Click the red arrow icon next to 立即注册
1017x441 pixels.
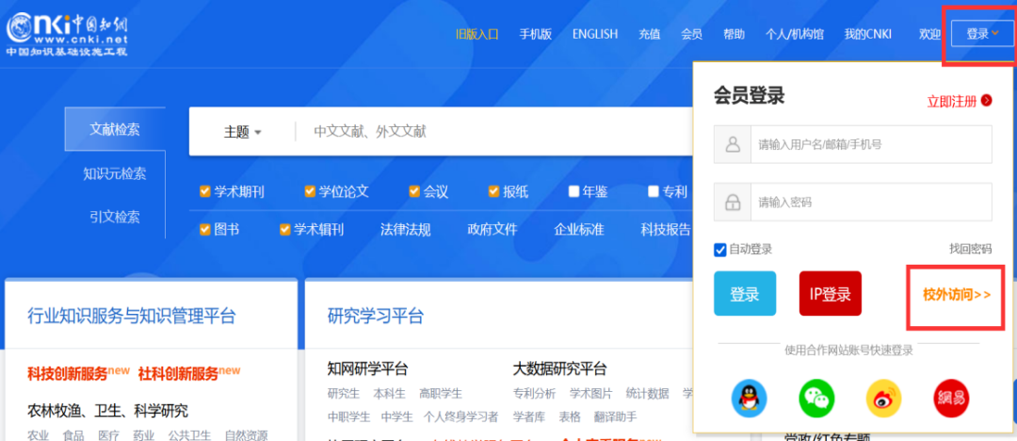tap(987, 100)
